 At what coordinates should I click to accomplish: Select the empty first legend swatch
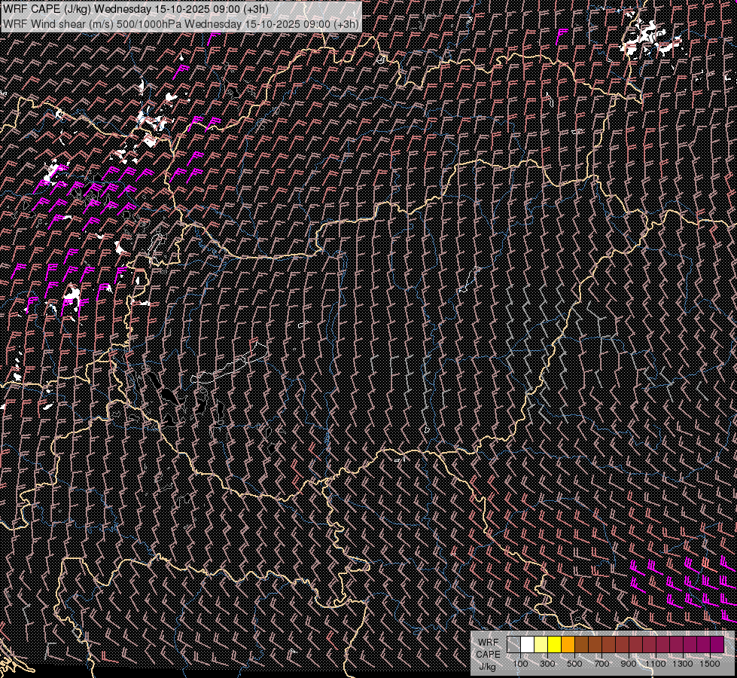(x=513, y=645)
